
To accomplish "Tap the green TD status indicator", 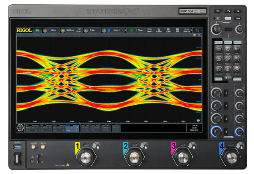I will (x=37, y=30).
